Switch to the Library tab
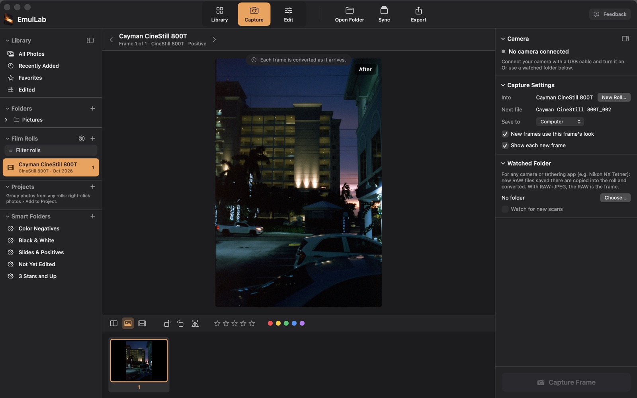The height and width of the screenshot is (398, 637). [x=219, y=14]
